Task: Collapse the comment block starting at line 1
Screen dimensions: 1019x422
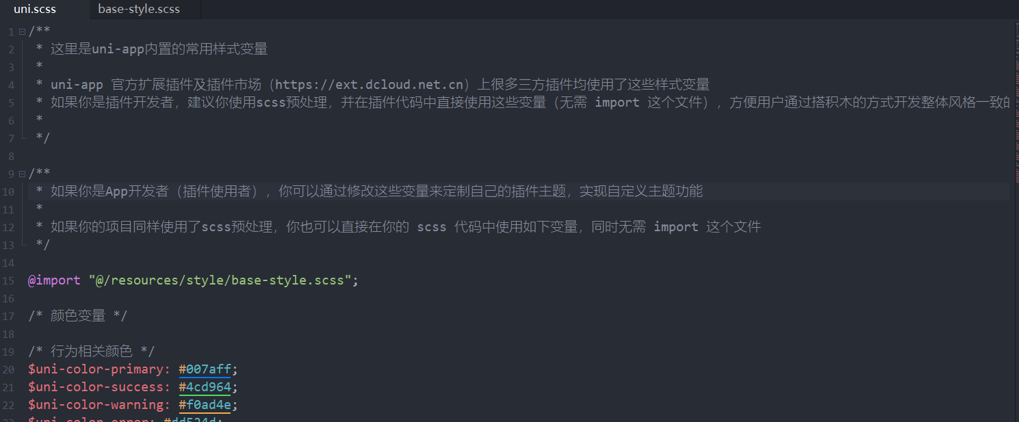Action: coord(23,31)
